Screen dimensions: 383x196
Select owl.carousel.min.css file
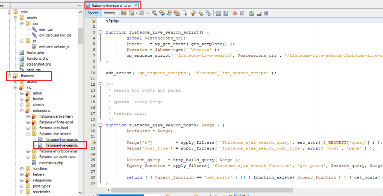[55, 35]
